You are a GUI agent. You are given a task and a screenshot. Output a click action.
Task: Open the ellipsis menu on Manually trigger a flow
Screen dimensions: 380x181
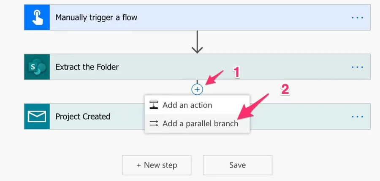click(x=357, y=18)
